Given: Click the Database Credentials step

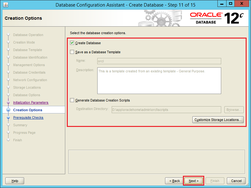Looking at the screenshot, I should (29, 72).
